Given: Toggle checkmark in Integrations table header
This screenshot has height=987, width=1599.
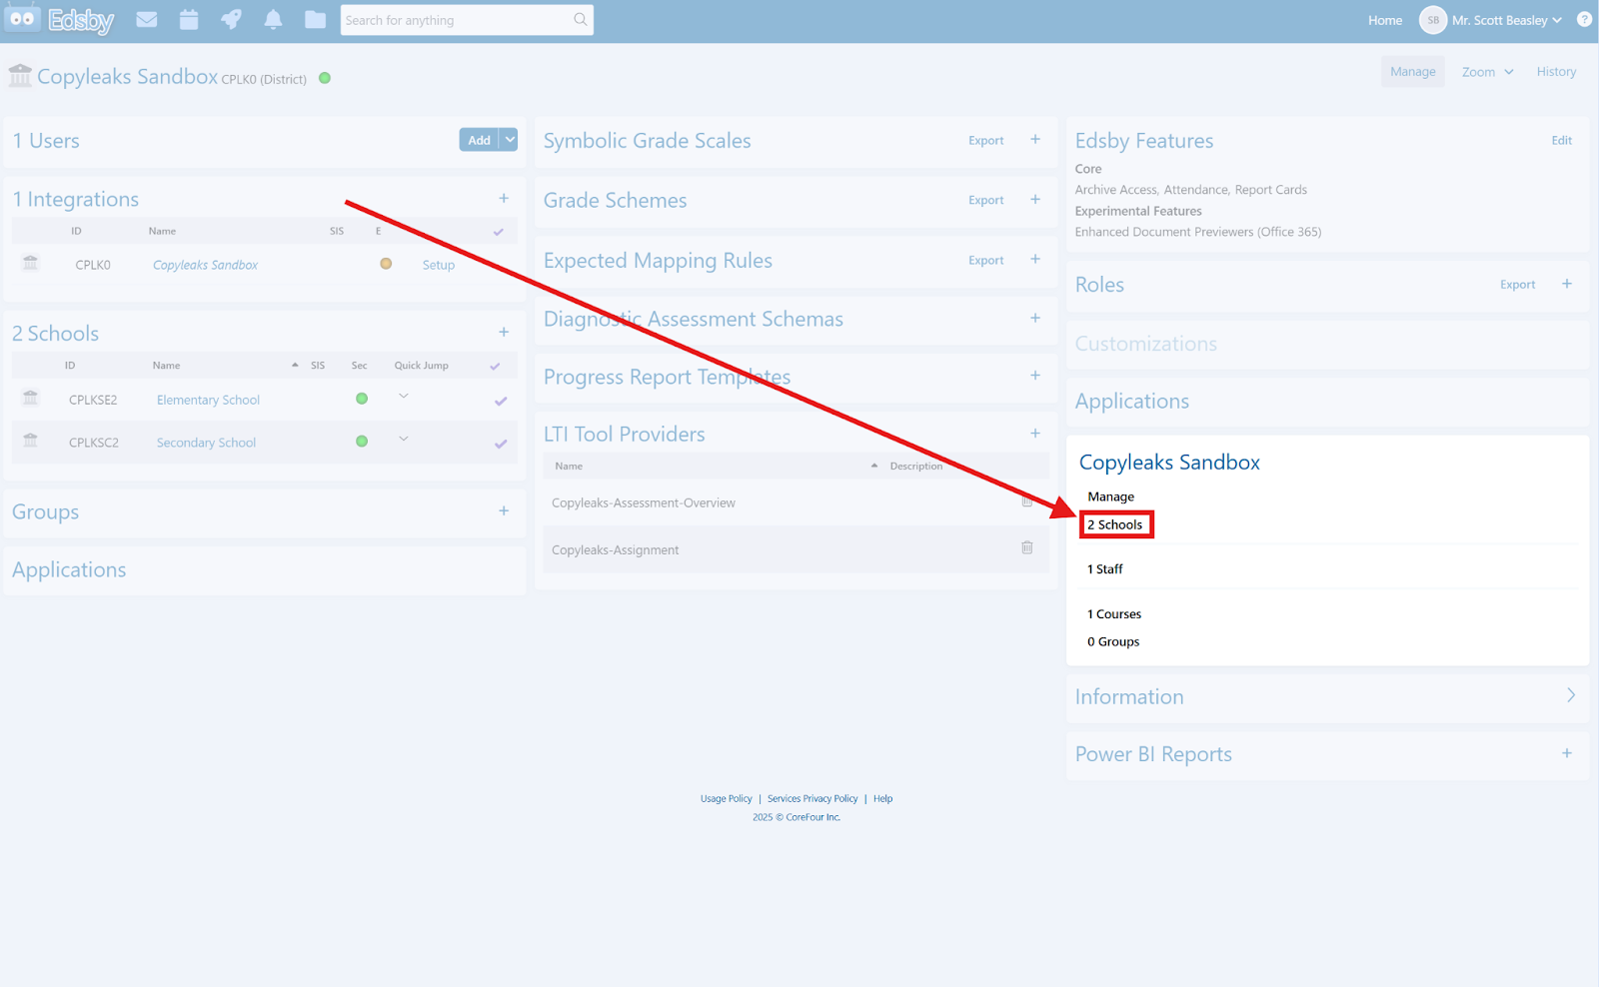Looking at the screenshot, I should (x=499, y=232).
